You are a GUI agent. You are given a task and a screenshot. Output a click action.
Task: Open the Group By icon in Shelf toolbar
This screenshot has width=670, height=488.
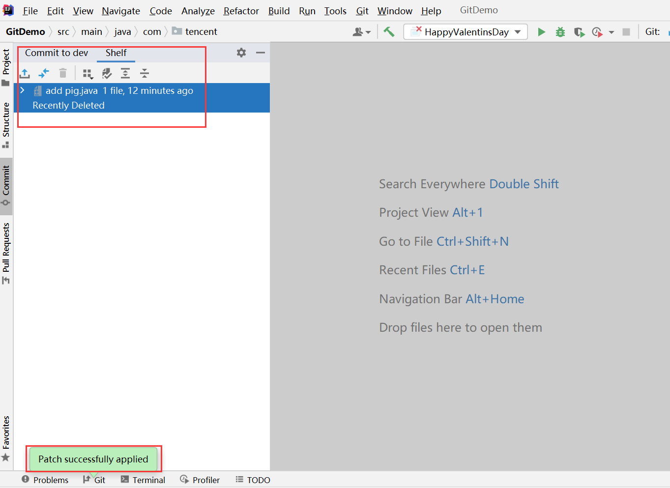tap(87, 73)
